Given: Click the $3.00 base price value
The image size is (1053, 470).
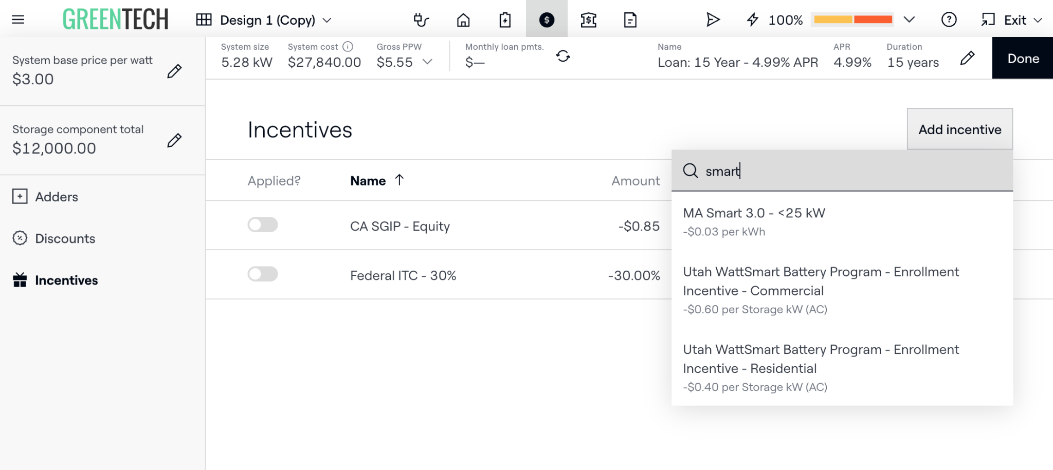Looking at the screenshot, I should click(x=33, y=79).
